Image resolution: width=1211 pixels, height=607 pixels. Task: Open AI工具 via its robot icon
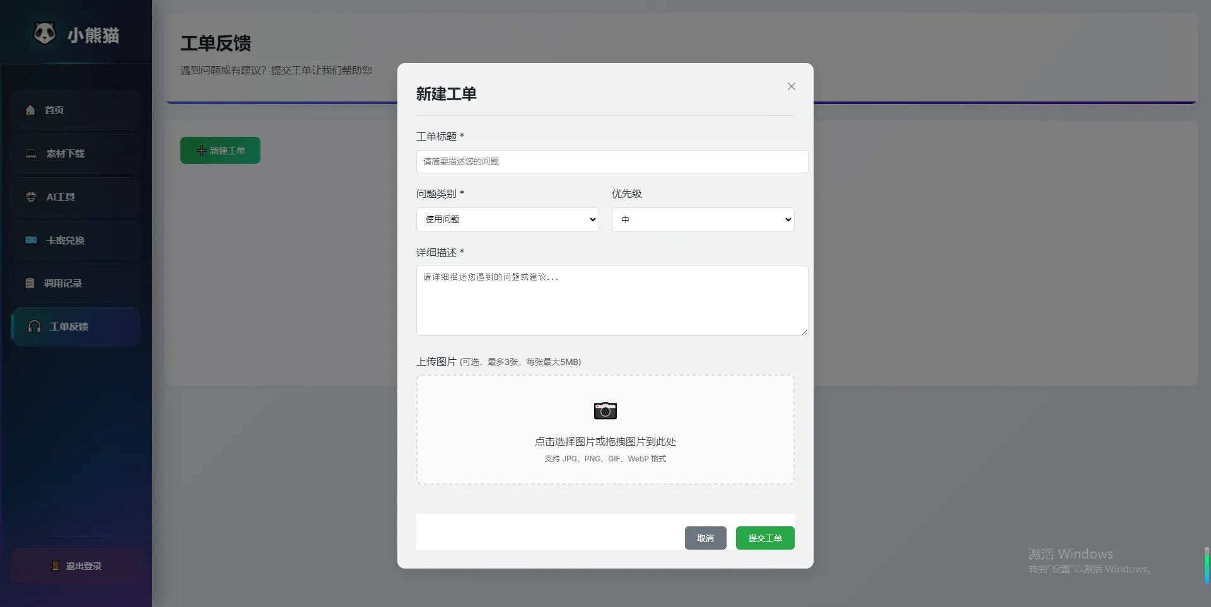point(31,197)
